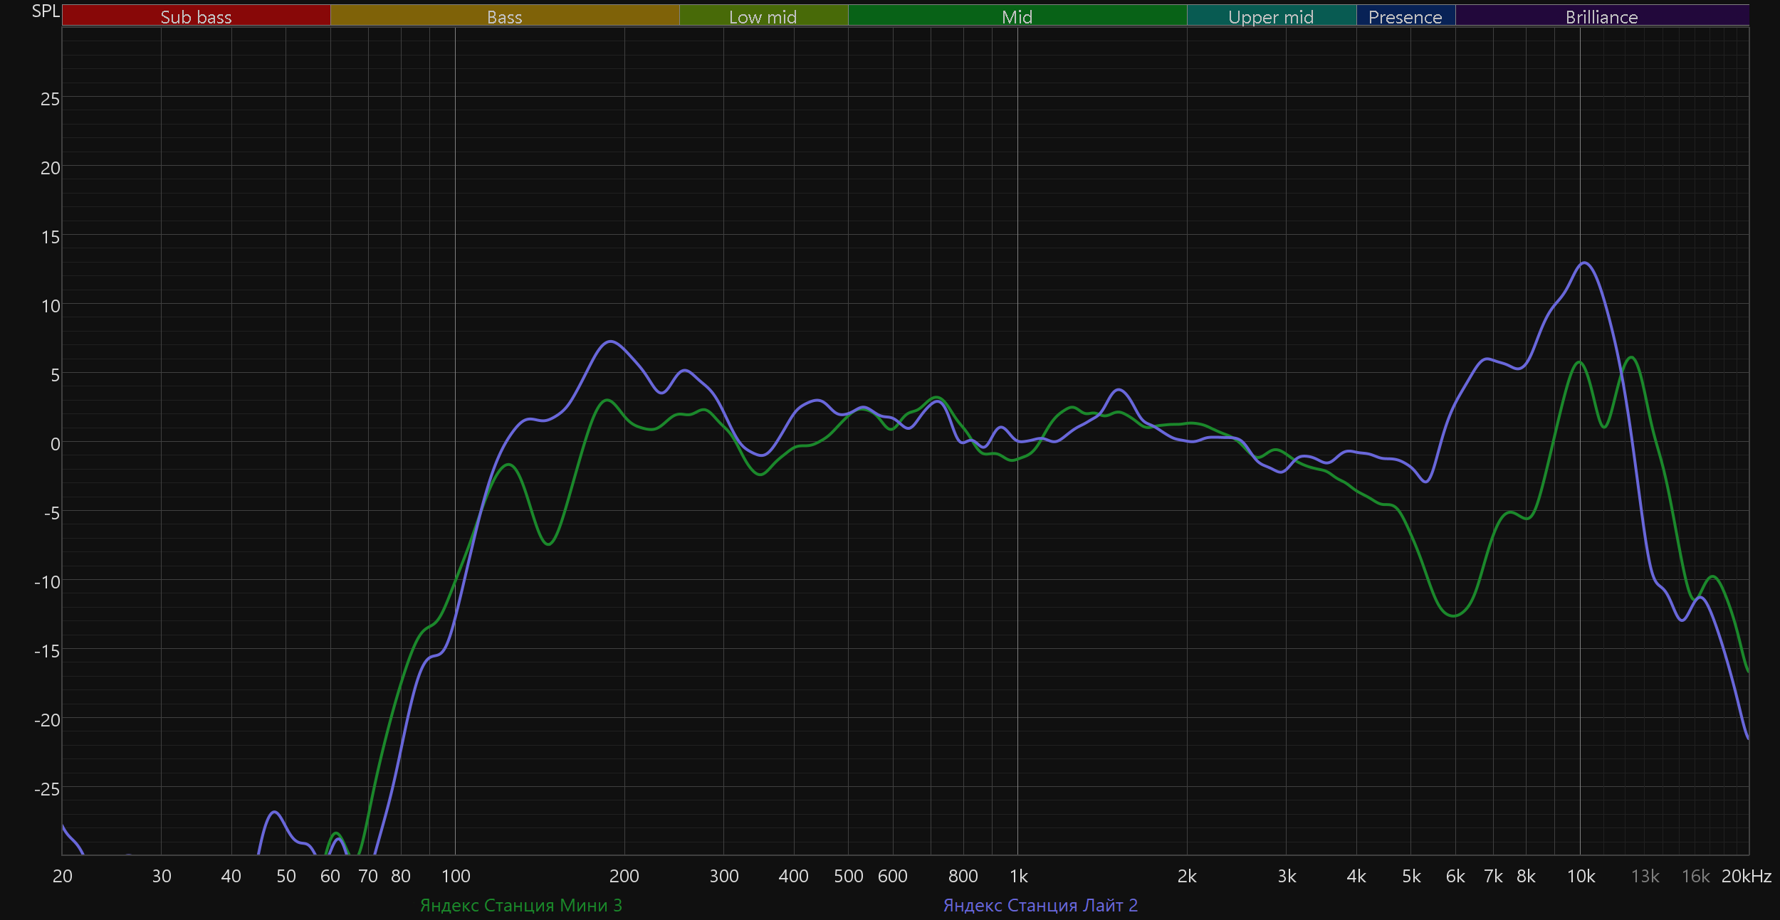The width and height of the screenshot is (1780, 920).
Task: Click the Sub bass band label
Action: (x=196, y=16)
